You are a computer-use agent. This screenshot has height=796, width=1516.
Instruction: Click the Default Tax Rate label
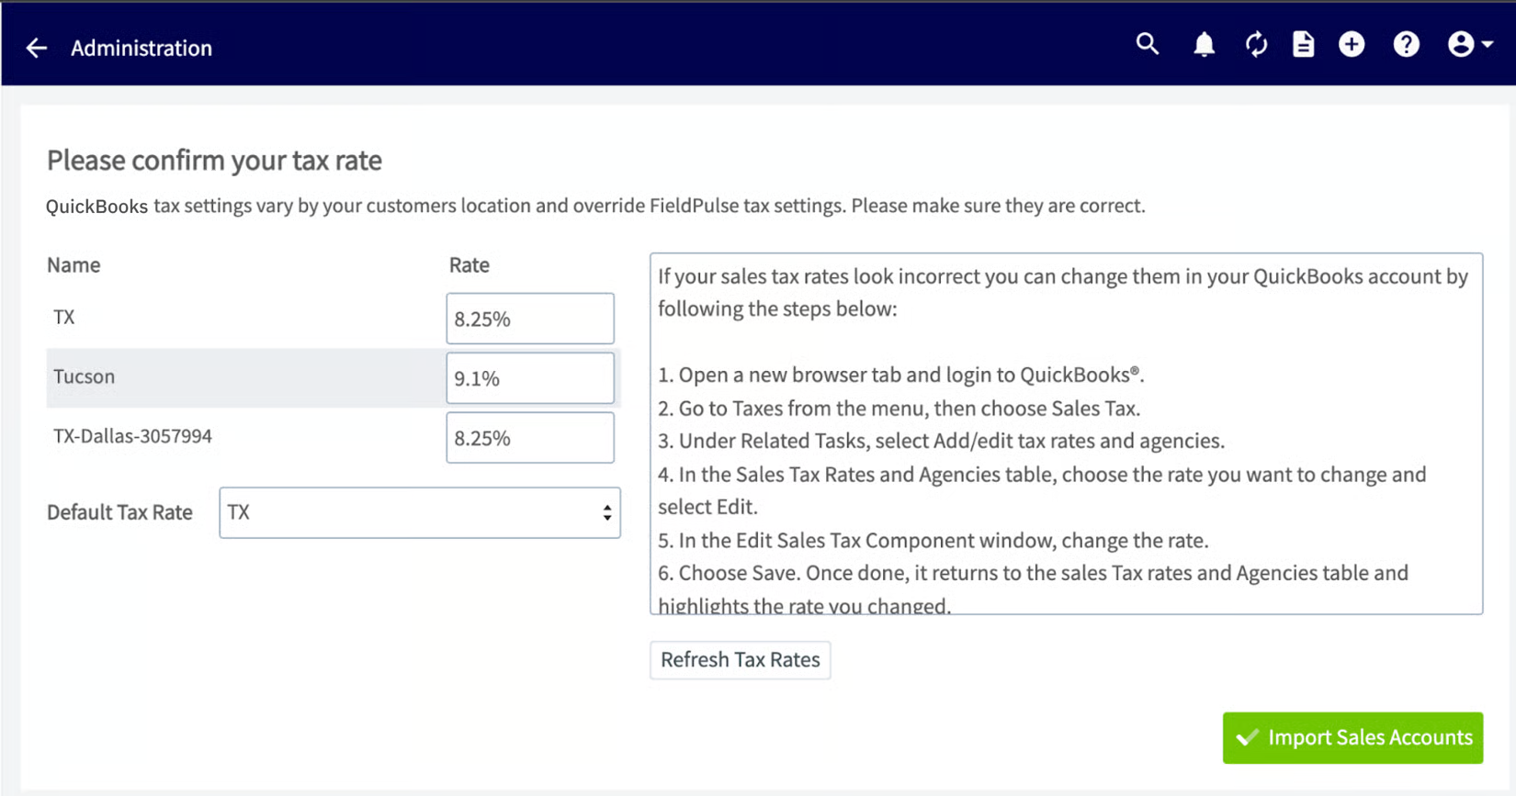point(119,512)
